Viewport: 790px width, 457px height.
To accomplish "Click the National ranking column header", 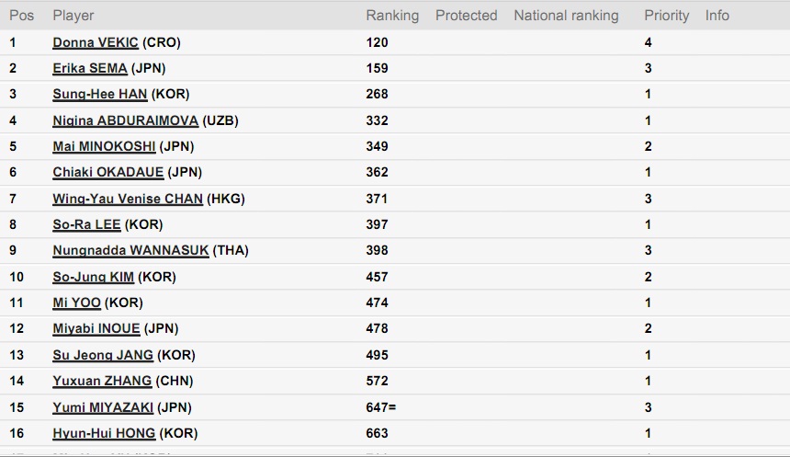I will point(566,16).
